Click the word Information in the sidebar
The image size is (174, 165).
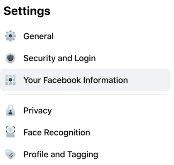pos(106,80)
